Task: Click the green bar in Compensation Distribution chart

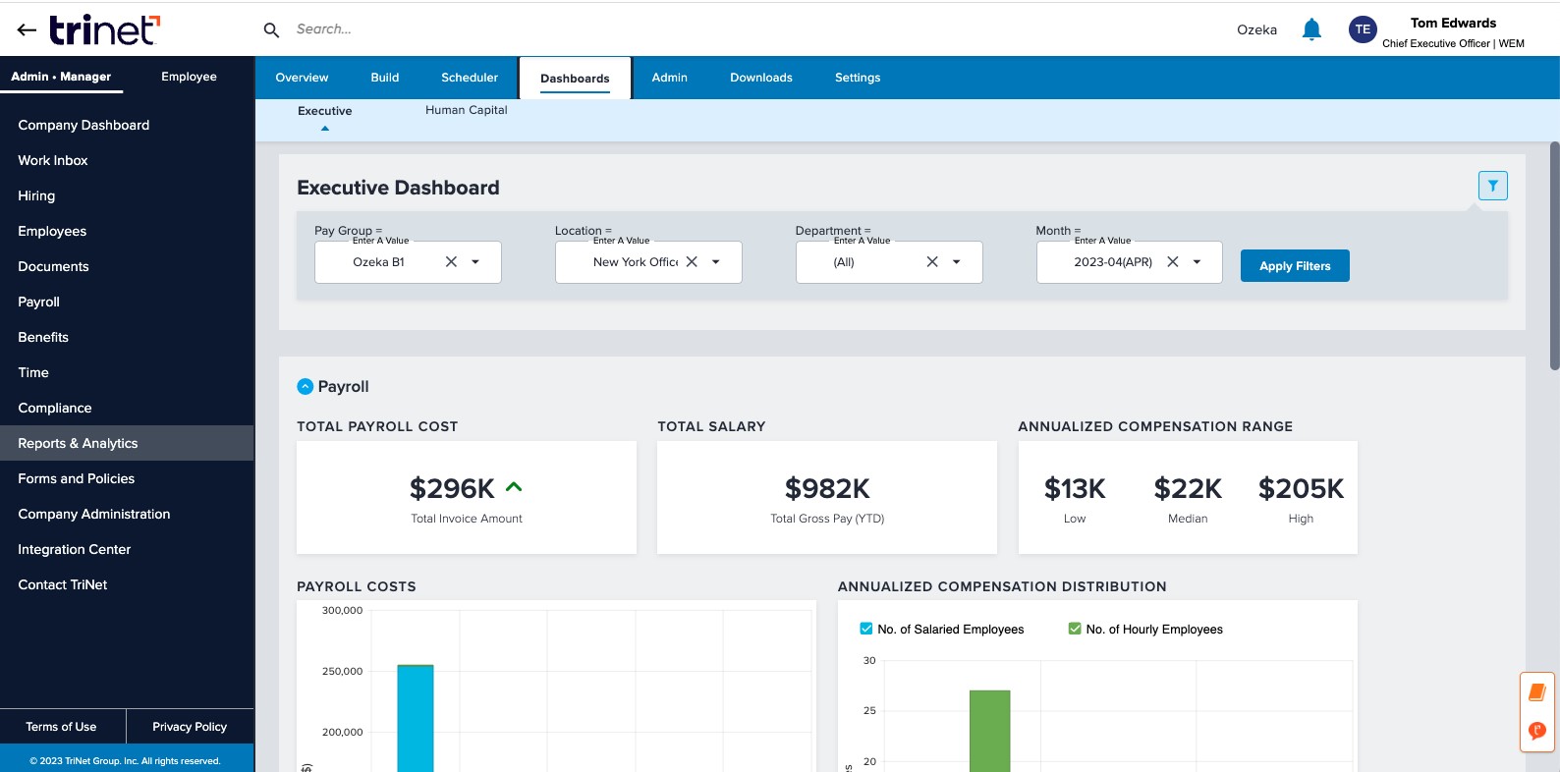Action: pyautogui.click(x=990, y=731)
